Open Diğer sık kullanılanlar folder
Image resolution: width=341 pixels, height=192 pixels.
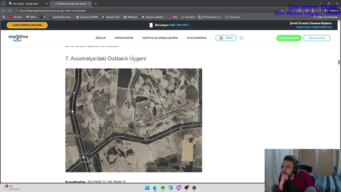tap(326, 17)
